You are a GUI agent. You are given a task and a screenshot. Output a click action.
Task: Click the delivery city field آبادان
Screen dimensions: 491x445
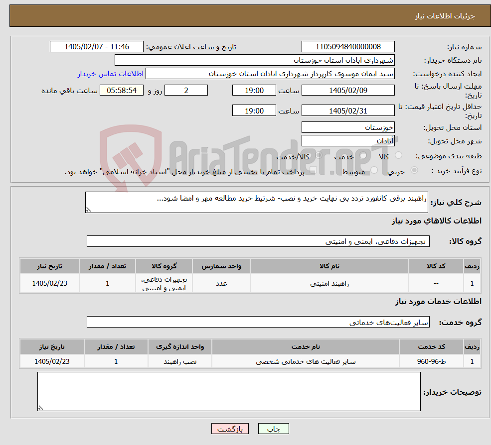pos(348,141)
